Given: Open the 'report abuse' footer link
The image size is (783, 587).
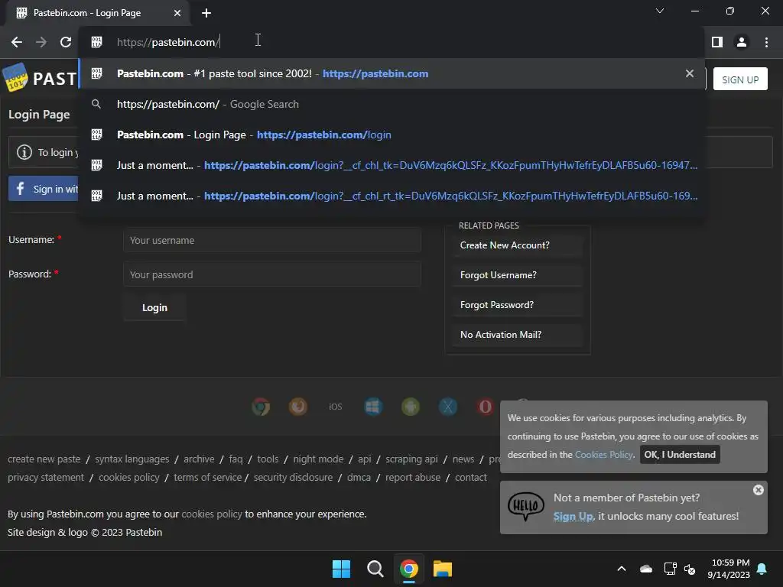Looking at the screenshot, I should click(x=413, y=477).
